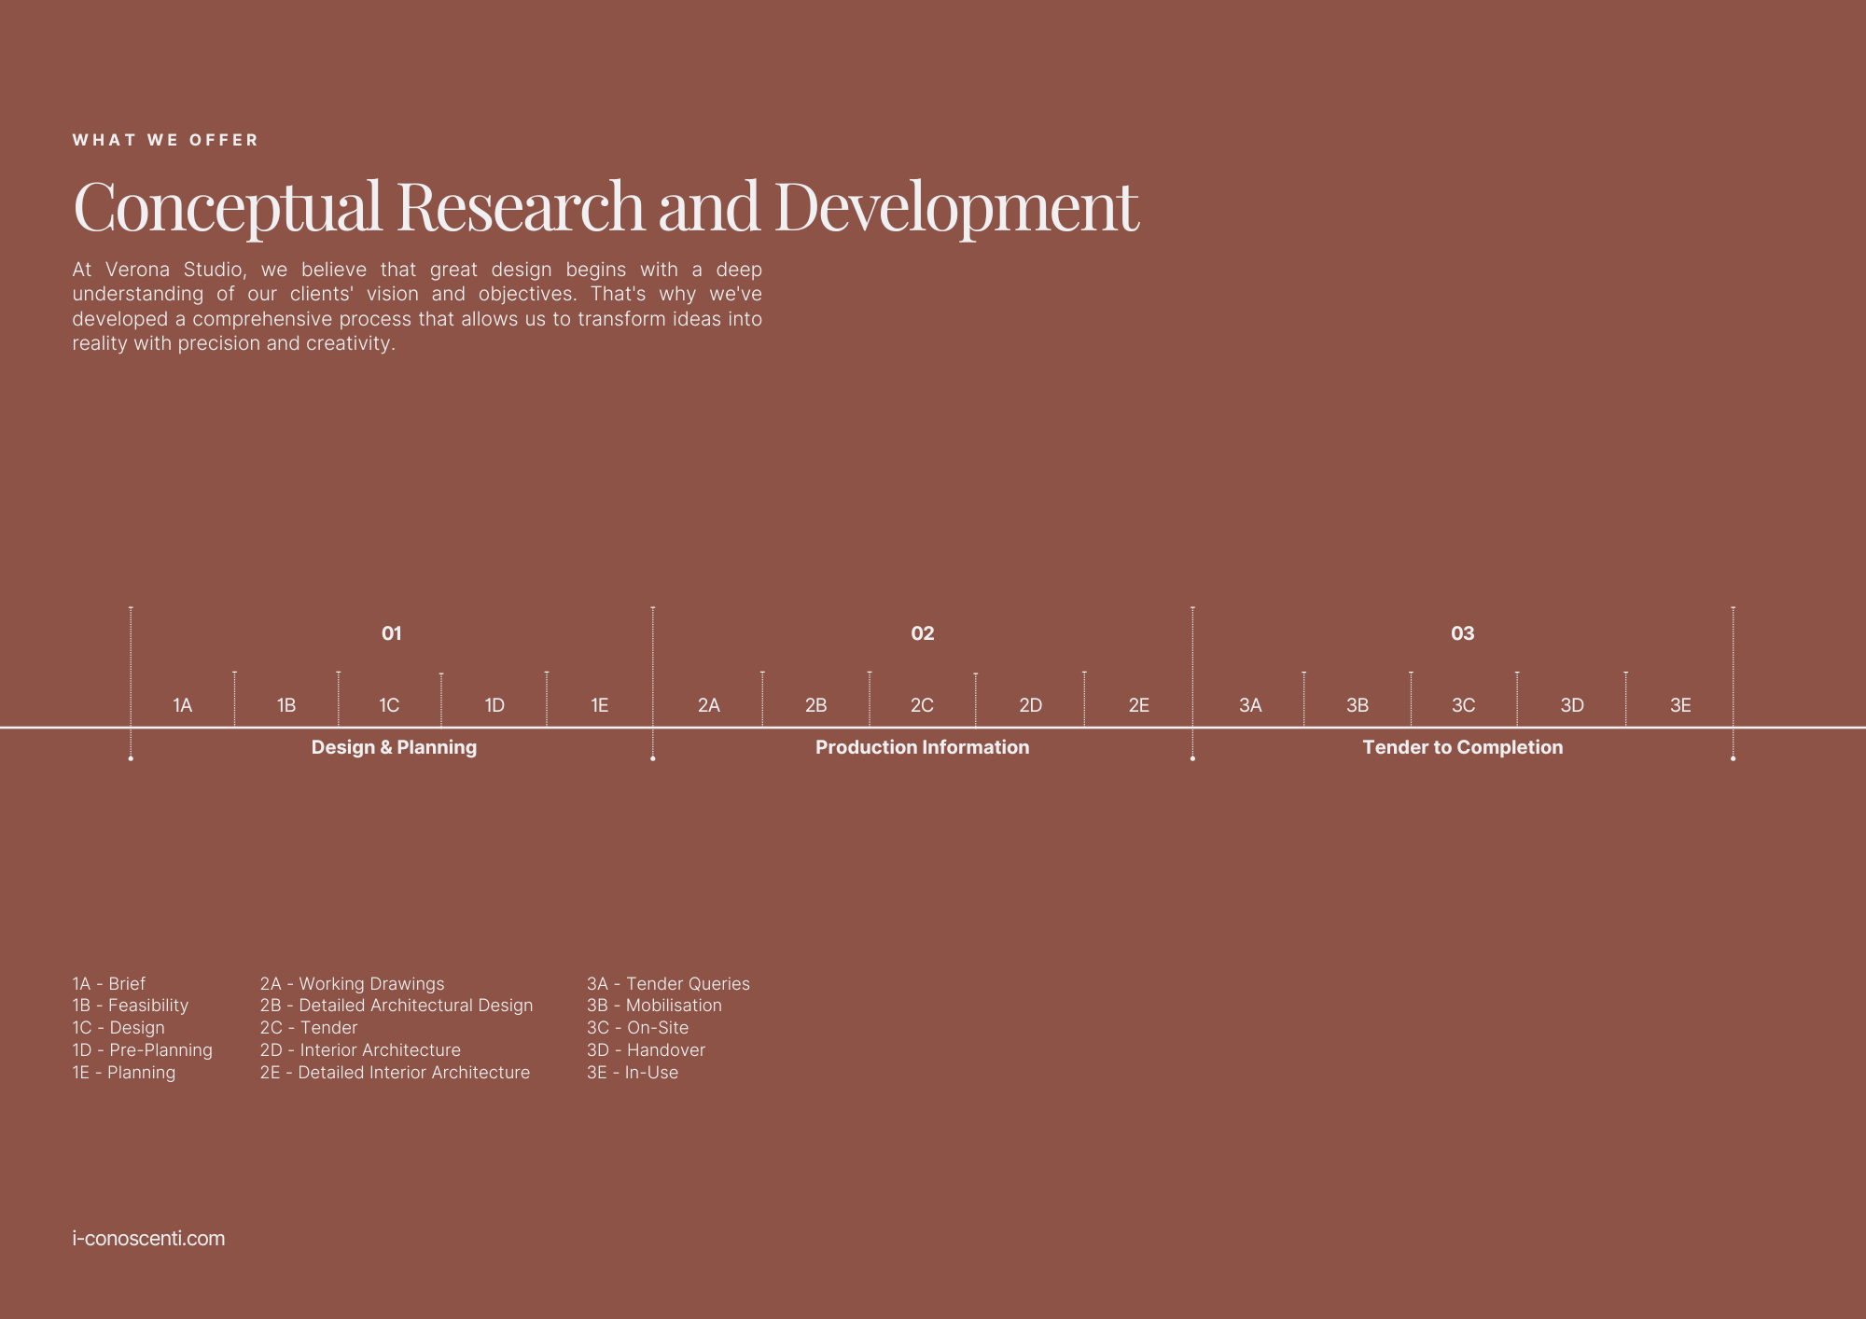Click the phase 03 number label
Screen dimensions: 1866x1319
point(1462,633)
